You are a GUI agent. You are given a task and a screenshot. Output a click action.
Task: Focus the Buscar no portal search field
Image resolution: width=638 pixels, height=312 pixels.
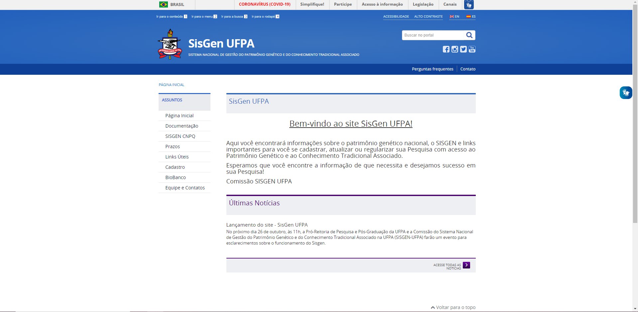[432, 35]
